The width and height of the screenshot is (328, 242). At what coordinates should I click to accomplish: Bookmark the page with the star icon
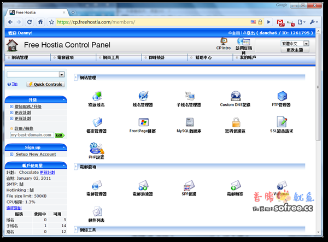point(51,22)
